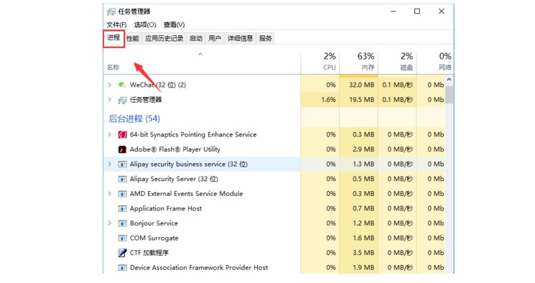Click CTF 加载程序 memory value 3.5 MB
The image size is (535, 283).
[363, 253]
